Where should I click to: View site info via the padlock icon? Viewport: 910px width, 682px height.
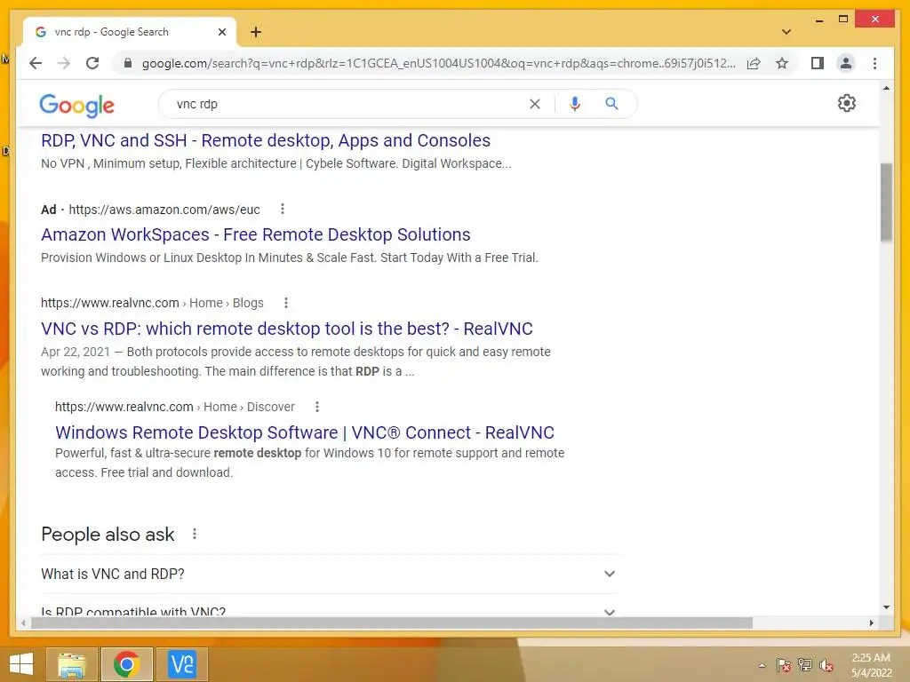coord(128,63)
